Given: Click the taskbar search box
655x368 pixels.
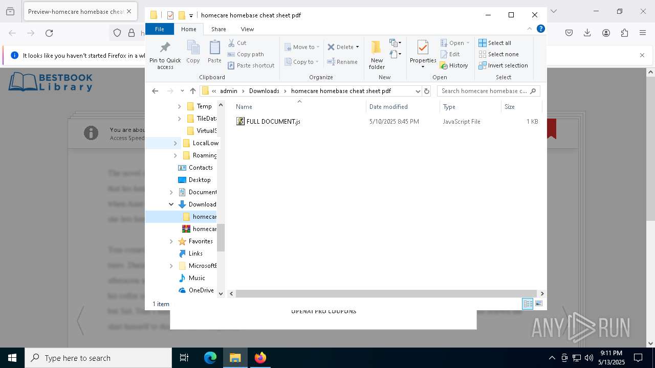Looking at the screenshot, I should coord(98,358).
